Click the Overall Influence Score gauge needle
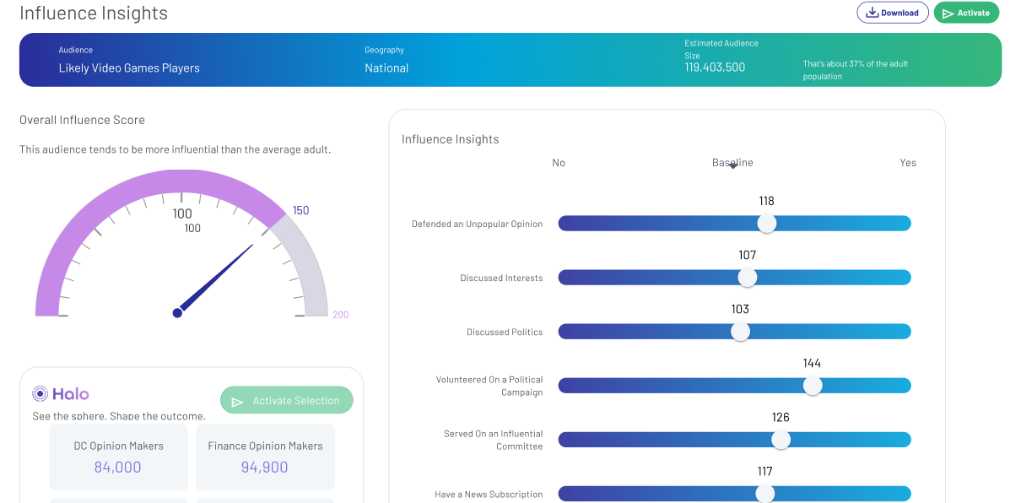The width and height of the screenshot is (1021, 503). [215, 279]
